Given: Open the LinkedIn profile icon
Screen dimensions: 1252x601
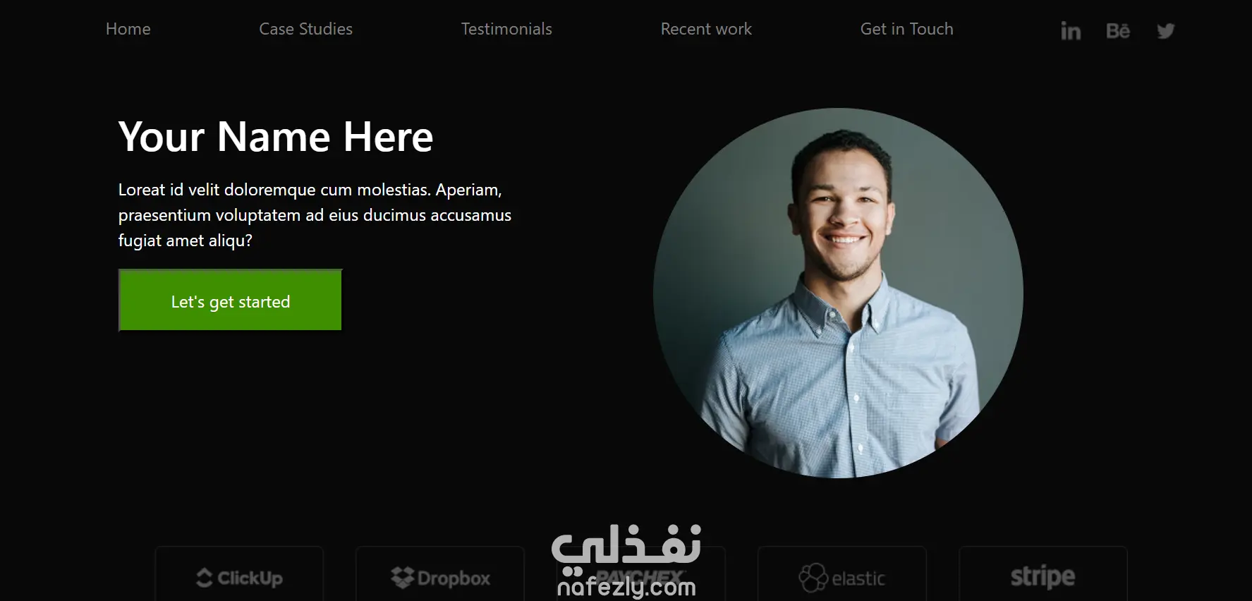Looking at the screenshot, I should click(x=1070, y=30).
